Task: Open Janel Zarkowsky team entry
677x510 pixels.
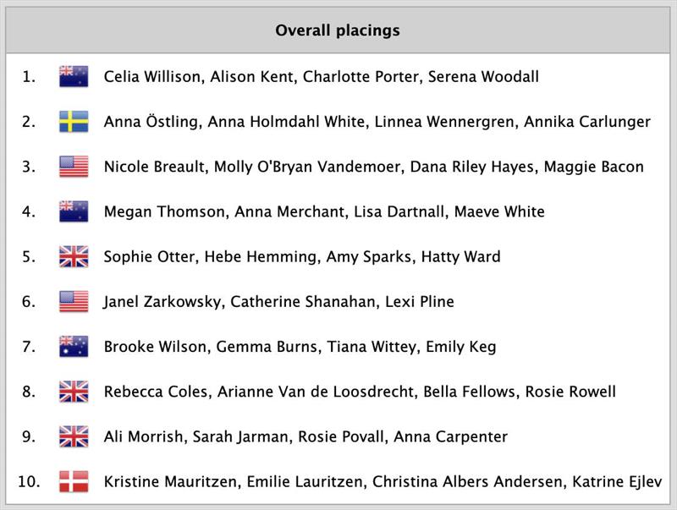Action: pos(278,302)
